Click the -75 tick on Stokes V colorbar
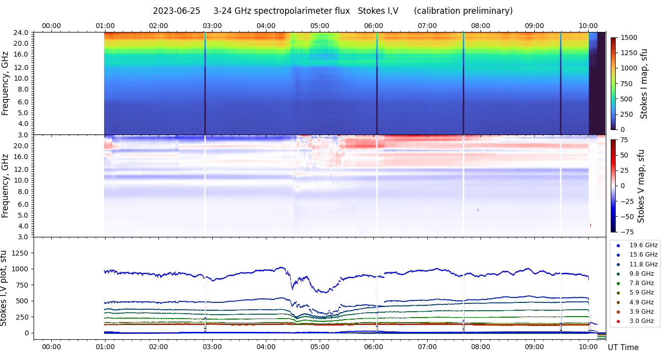Viewport: 666px width, 357px height. 627,232
